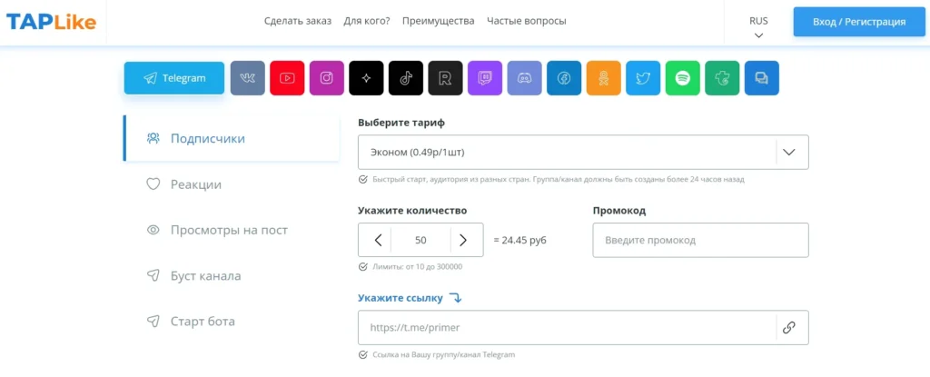Open Сделать заказ in top navigation
The width and height of the screenshot is (930, 377).
coord(298,21)
